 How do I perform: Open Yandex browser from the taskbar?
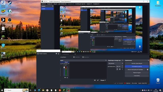[x=47, y=90]
